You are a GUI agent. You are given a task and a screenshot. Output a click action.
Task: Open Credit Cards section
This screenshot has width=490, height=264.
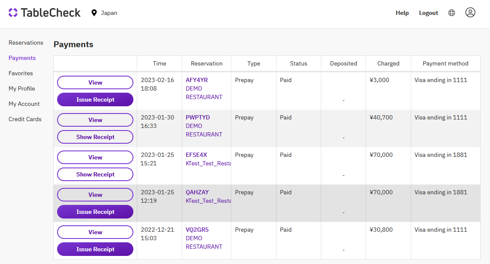pyautogui.click(x=25, y=119)
